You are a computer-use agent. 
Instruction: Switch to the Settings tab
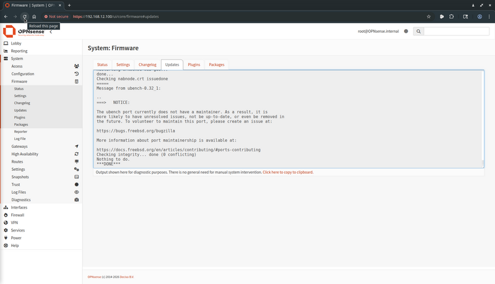tap(123, 65)
